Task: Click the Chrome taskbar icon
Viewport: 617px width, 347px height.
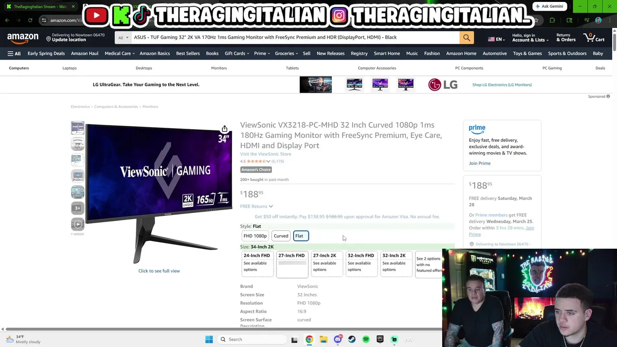Action: point(309,339)
